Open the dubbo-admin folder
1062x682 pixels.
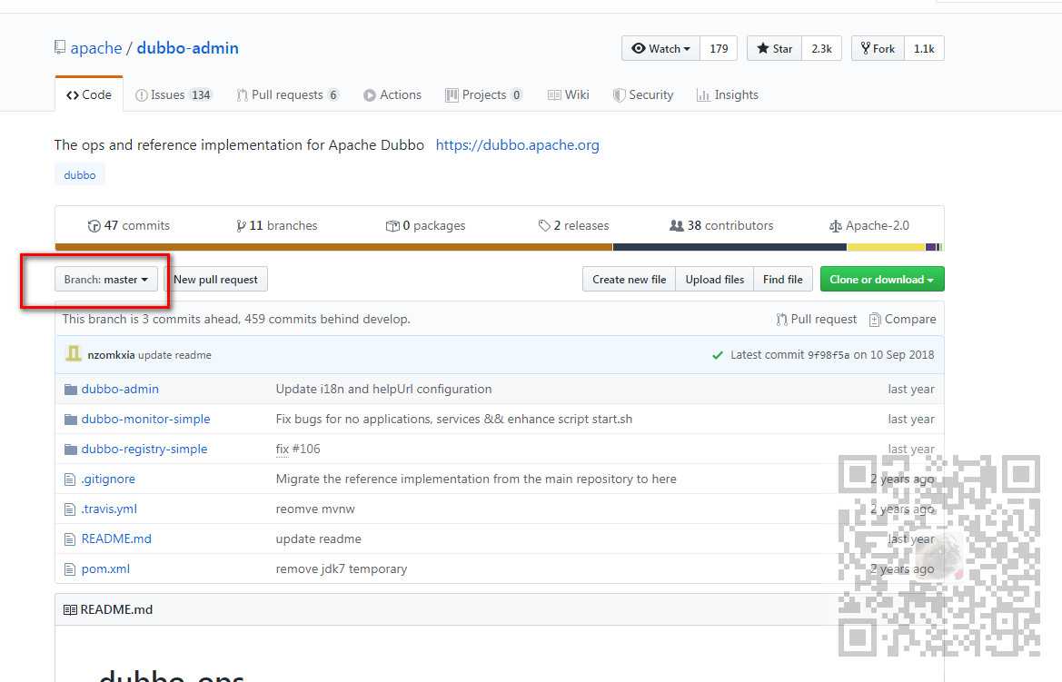point(120,390)
